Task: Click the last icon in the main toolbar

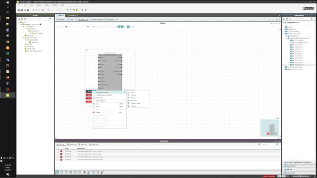Action: click(86, 10)
